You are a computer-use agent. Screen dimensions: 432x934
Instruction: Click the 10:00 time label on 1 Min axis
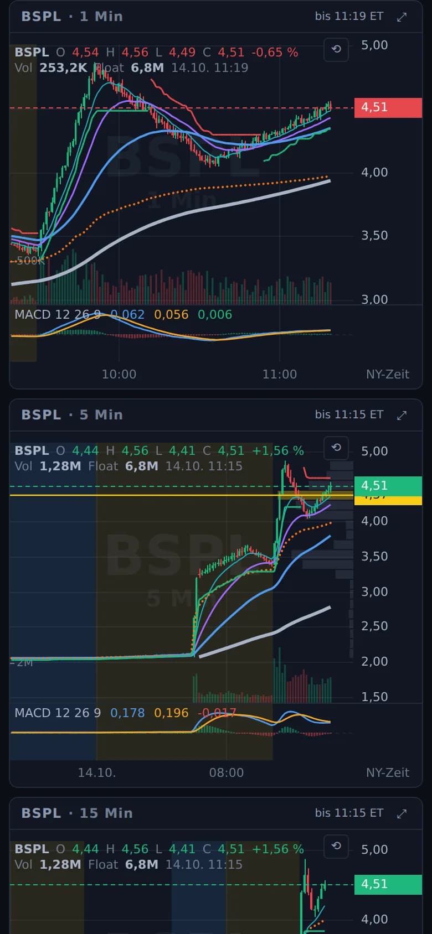point(119,375)
